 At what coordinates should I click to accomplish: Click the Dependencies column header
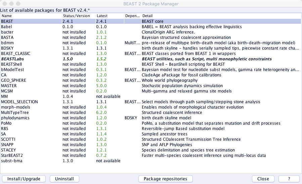[132, 16]
